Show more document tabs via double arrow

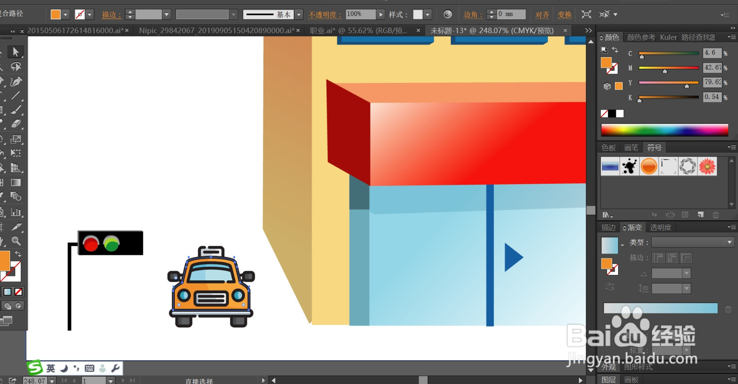click(588, 30)
